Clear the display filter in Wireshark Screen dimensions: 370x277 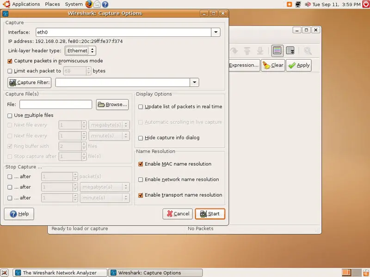tap(273, 65)
